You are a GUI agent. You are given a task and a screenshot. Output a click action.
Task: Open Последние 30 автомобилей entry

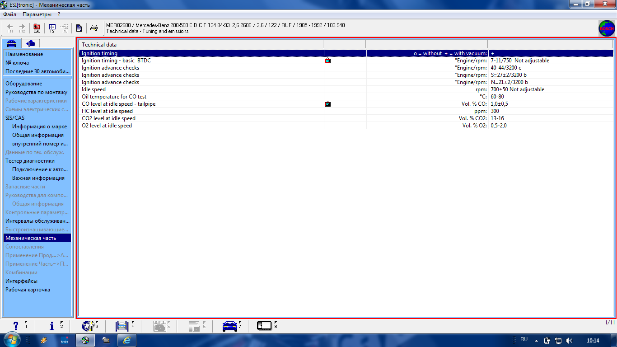(37, 71)
